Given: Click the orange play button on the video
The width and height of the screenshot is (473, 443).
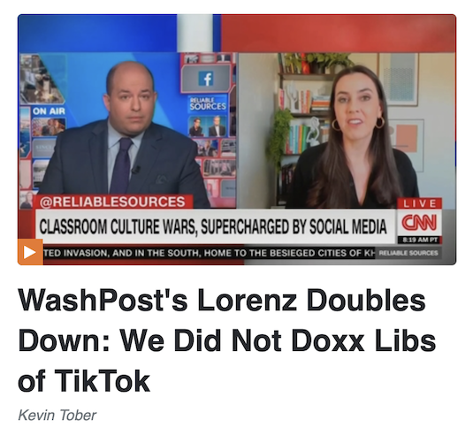Looking at the screenshot, I should pyautogui.click(x=30, y=252).
